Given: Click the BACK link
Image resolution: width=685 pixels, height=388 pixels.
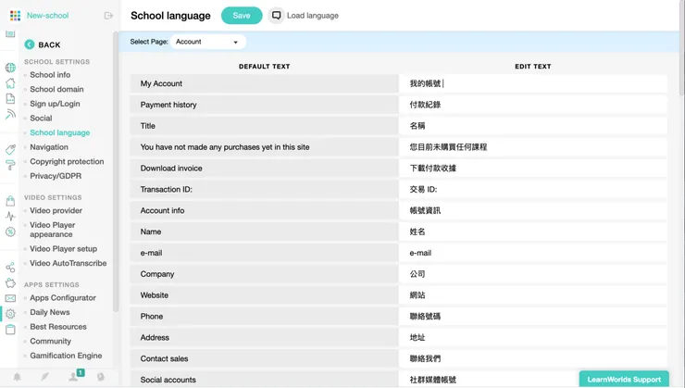Looking at the screenshot, I should [49, 44].
